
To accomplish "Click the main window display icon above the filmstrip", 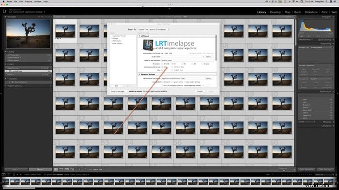I will [x=4, y=175].
